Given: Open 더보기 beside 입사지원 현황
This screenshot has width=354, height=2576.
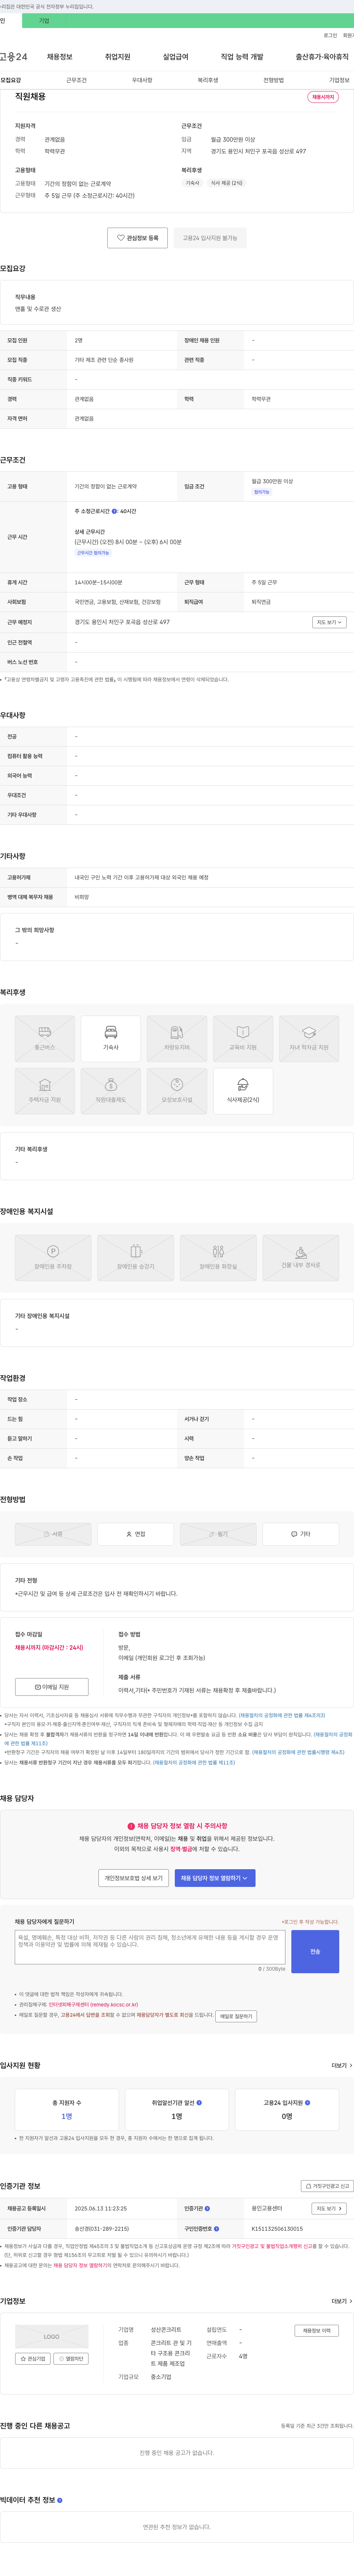Looking at the screenshot, I should point(342,2065).
